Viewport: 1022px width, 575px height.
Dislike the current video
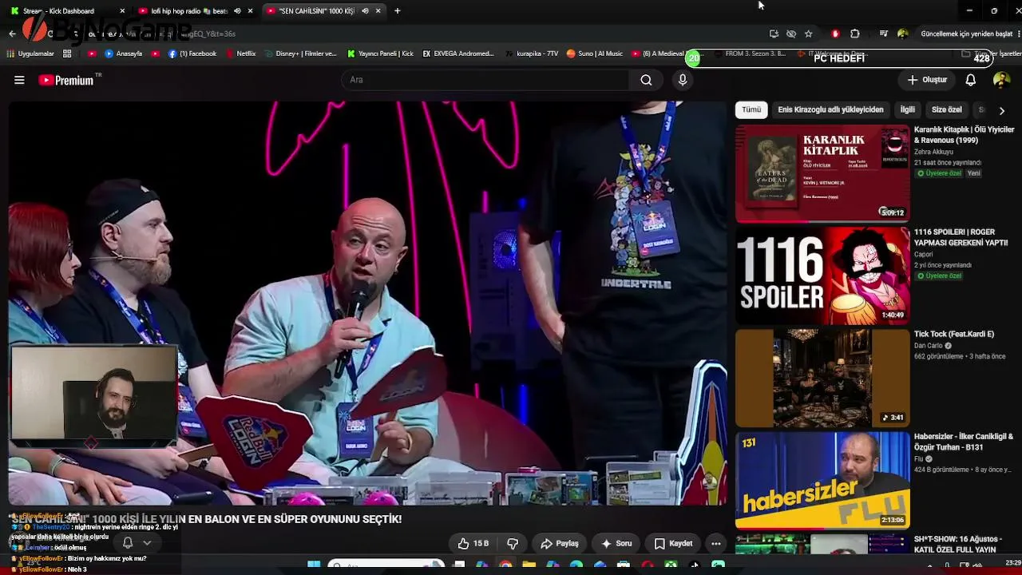pyautogui.click(x=513, y=544)
